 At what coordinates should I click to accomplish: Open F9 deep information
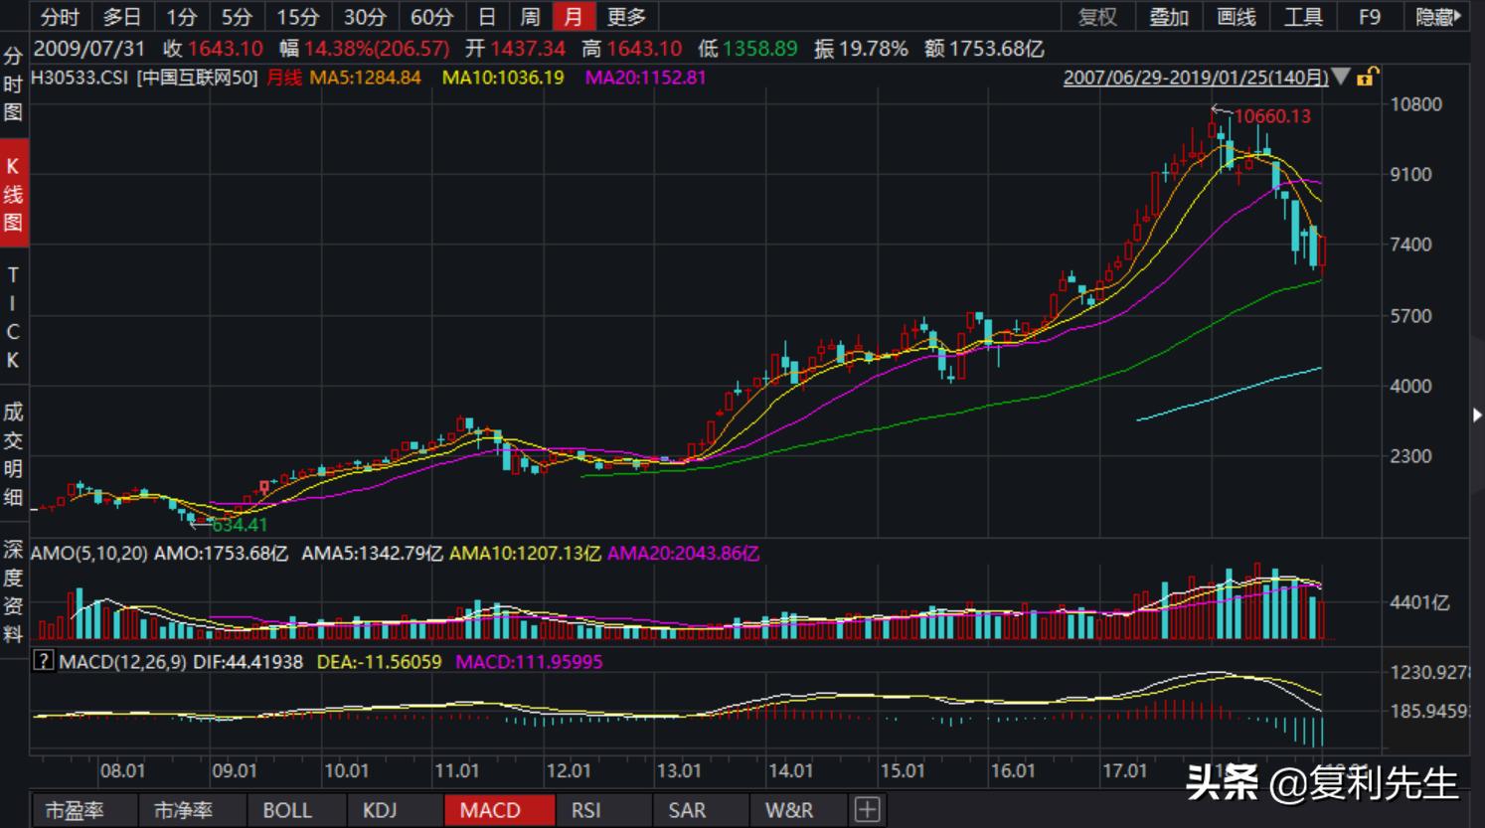click(x=1370, y=17)
